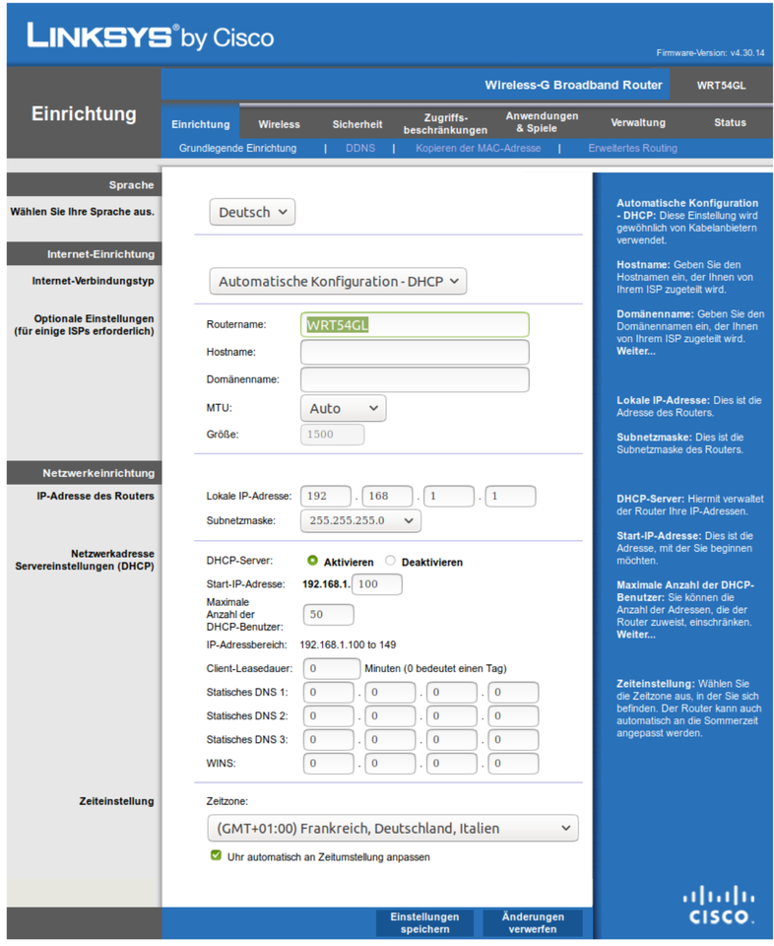Expand the Subnetzmaske dropdown
This screenshot has width=774, height=946.
[360, 520]
